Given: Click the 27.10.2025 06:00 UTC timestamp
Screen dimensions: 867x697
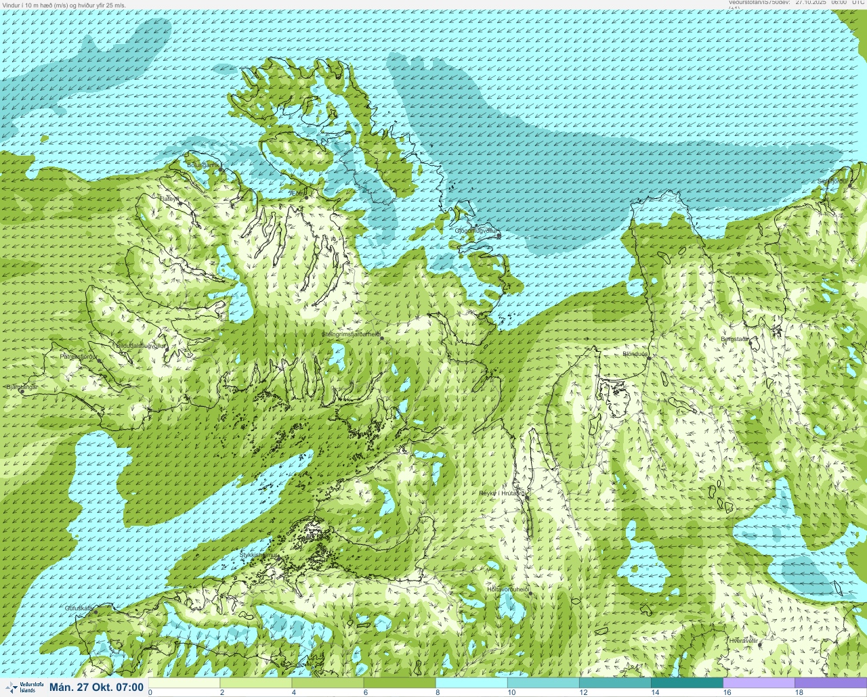Looking at the screenshot, I should tap(830, 3).
